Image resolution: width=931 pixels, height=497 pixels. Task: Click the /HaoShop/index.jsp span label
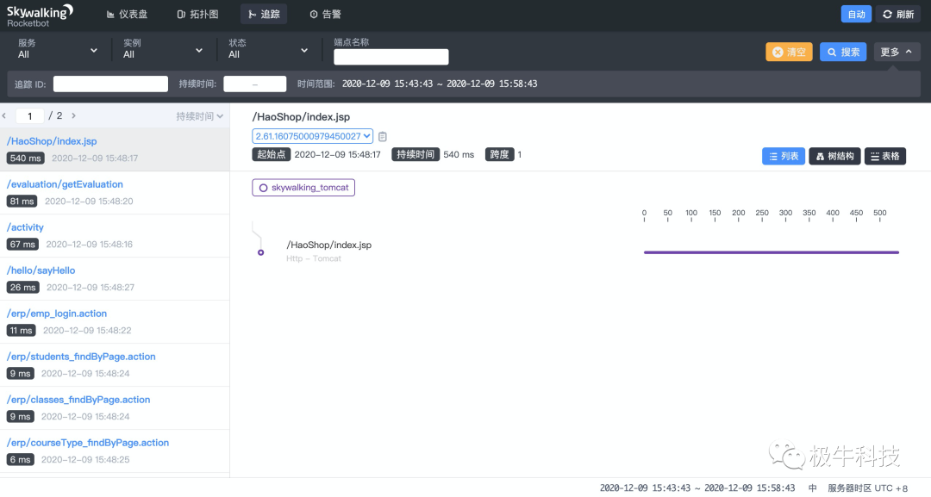click(329, 245)
